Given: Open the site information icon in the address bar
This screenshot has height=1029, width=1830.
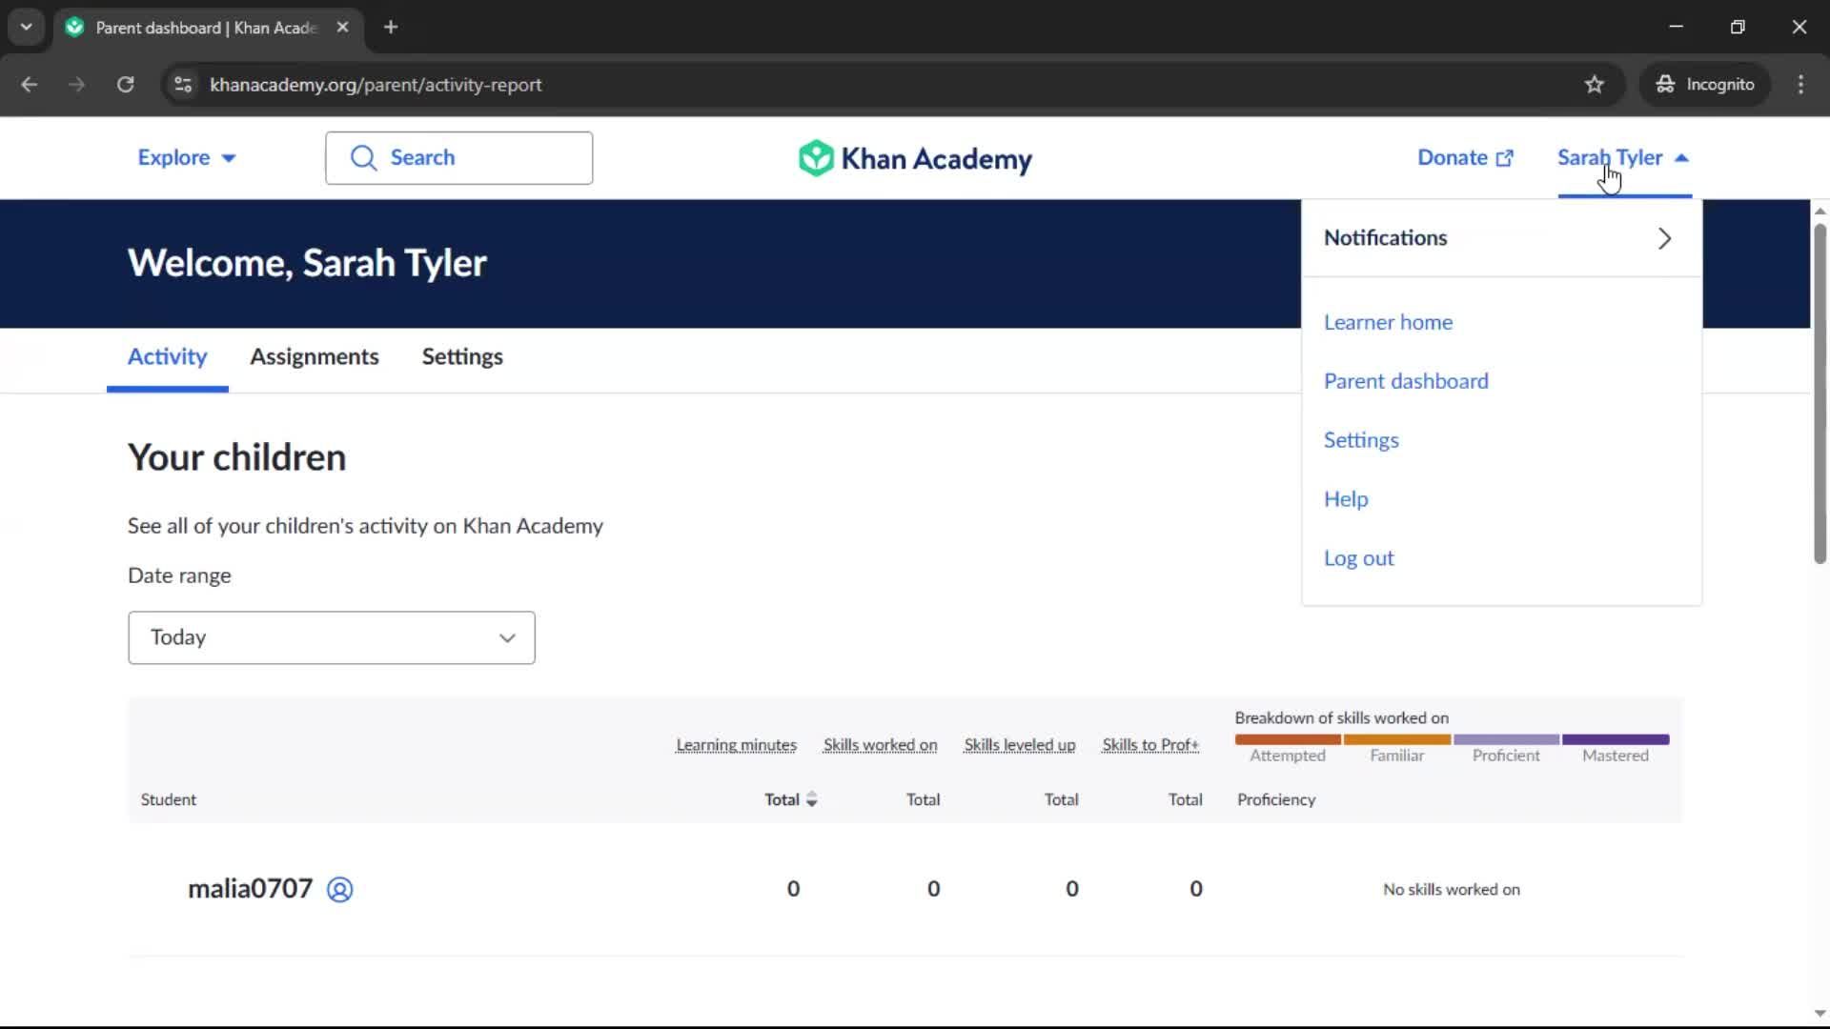Looking at the screenshot, I should [x=183, y=85].
